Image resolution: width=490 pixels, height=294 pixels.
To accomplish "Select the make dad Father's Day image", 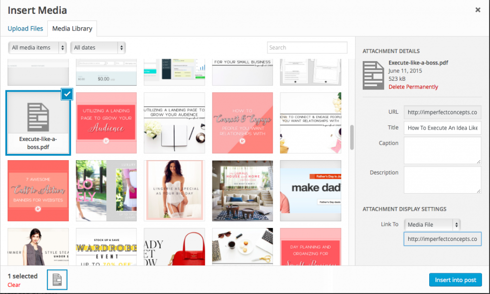I will pyautogui.click(x=311, y=191).
